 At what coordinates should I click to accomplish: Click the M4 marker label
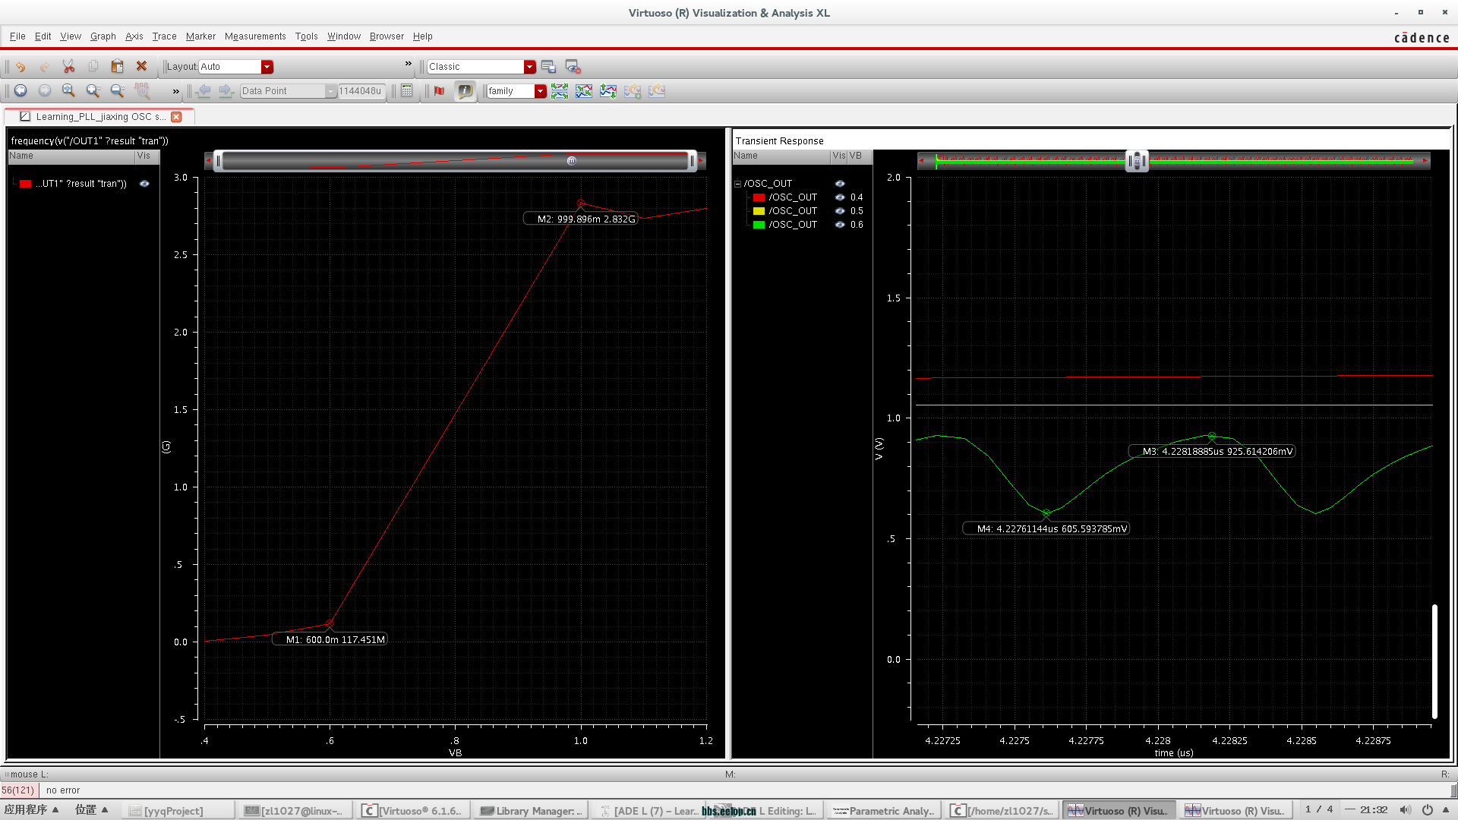click(1046, 529)
